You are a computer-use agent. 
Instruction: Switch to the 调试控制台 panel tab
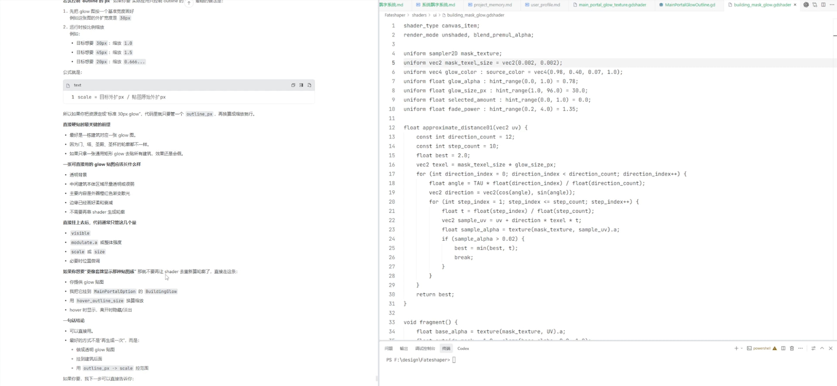pos(425,349)
